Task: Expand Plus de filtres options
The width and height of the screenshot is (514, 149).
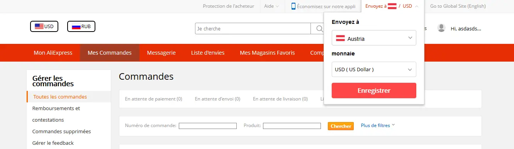Action: pos(378,125)
